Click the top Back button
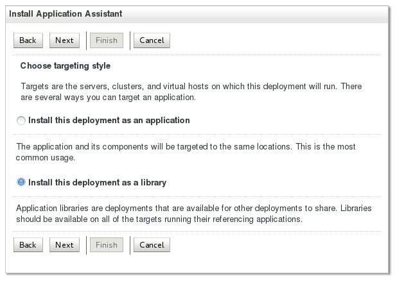The width and height of the screenshot is (395, 281). [28, 40]
